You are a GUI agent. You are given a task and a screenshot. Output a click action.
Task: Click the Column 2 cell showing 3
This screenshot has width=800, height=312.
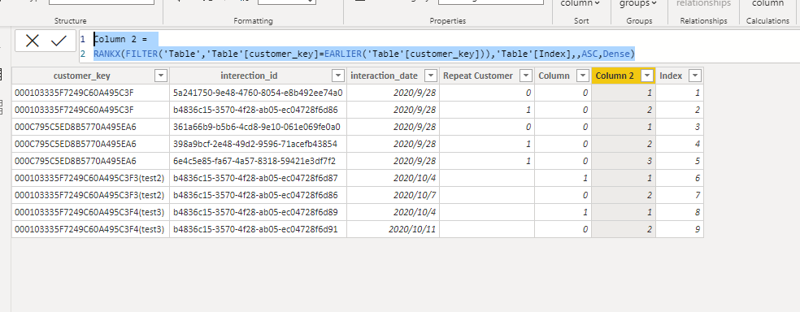pos(624,161)
